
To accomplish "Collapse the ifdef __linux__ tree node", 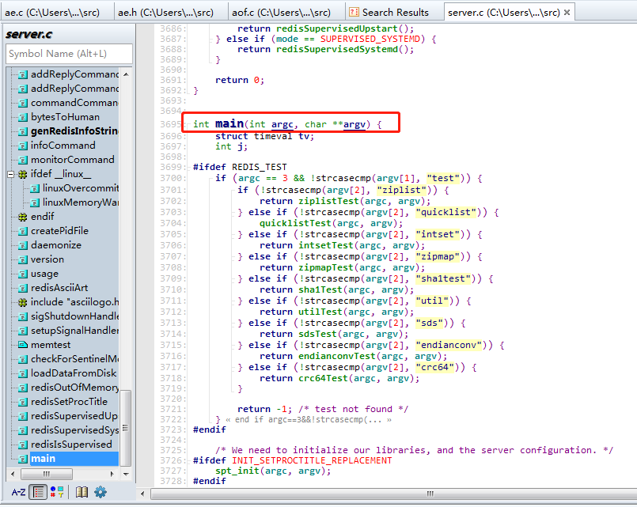I will click(x=11, y=174).
